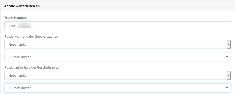Click label 'Rufziel während der Geschäftszeiten'
236x95 pixels.
click(x=31, y=37)
